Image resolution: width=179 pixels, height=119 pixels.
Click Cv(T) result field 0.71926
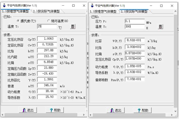[x=47, y=44]
